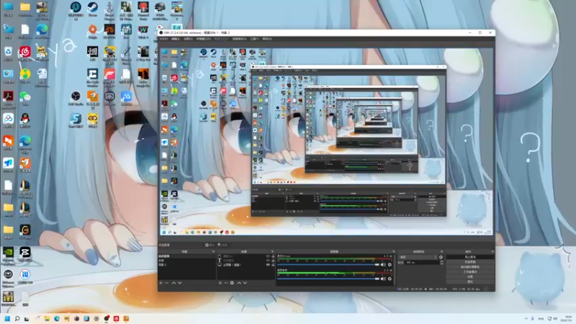Open the Help menu in OBS
The width and height of the screenshot is (576, 324).
point(267,39)
